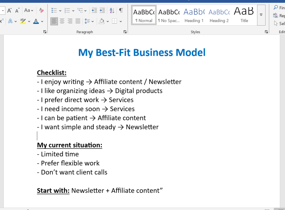This screenshot has height=210, width=285.
Task: Click the Clear All Formatting icon
Action: click(x=41, y=10)
